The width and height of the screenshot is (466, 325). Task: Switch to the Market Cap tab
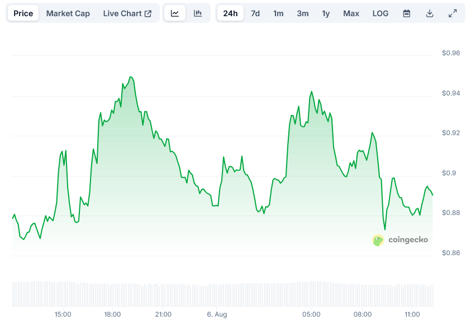(68, 13)
